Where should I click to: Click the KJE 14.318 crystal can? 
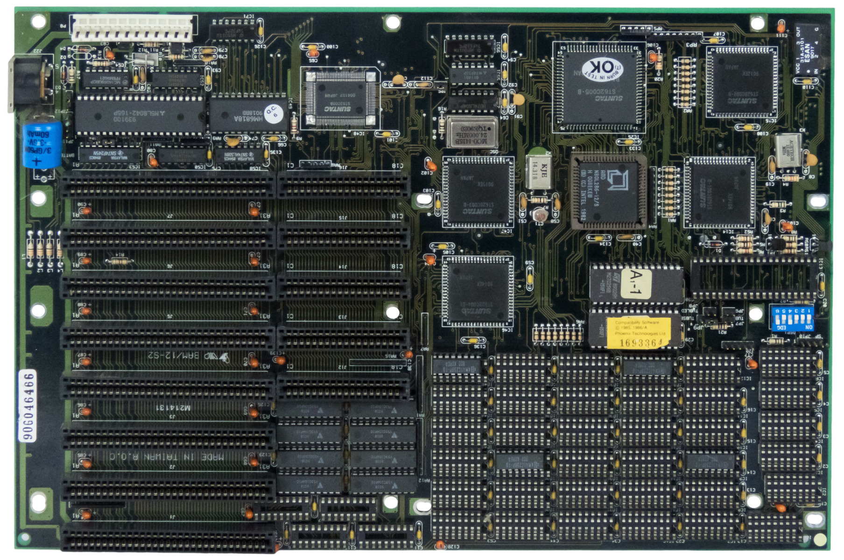tap(539, 172)
